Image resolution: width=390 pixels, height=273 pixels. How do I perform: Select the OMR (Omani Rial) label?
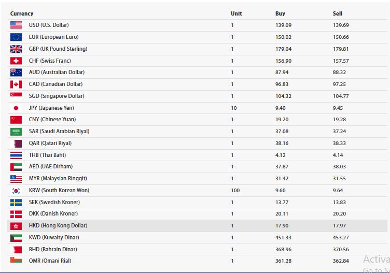pos(50,261)
